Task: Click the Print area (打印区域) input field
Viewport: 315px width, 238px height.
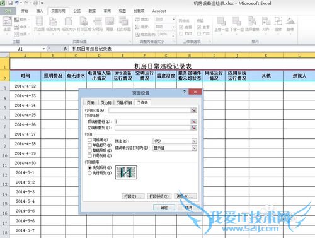Action: click(149, 110)
